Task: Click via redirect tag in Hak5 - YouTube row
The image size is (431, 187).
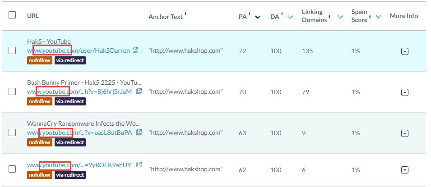Action: tap(70, 60)
